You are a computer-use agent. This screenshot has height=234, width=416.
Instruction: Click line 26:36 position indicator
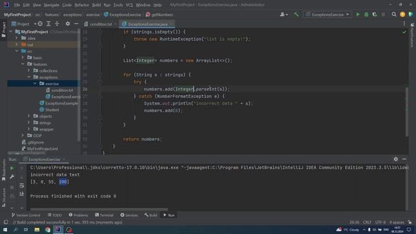tap(354, 222)
